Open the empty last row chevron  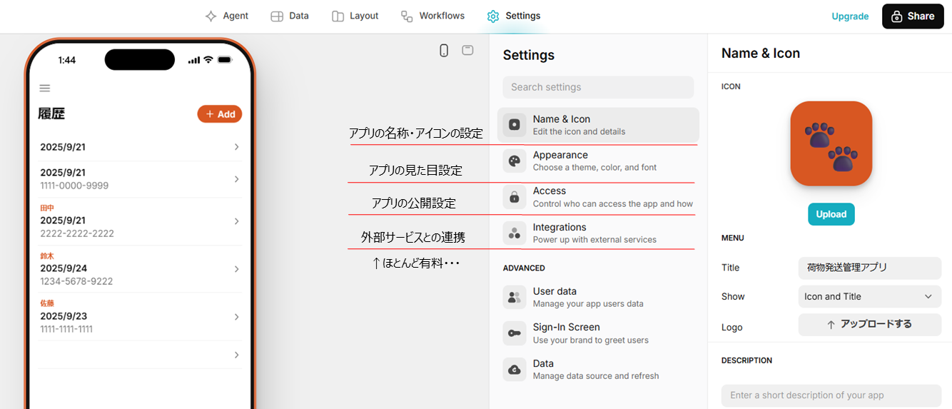point(236,355)
